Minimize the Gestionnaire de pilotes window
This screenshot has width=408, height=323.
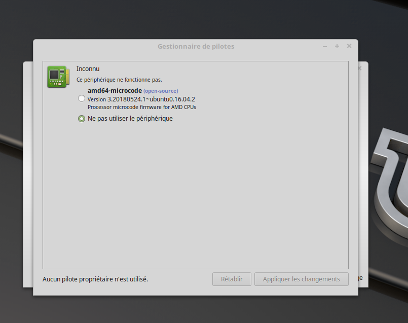pyautogui.click(x=325, y=47)
